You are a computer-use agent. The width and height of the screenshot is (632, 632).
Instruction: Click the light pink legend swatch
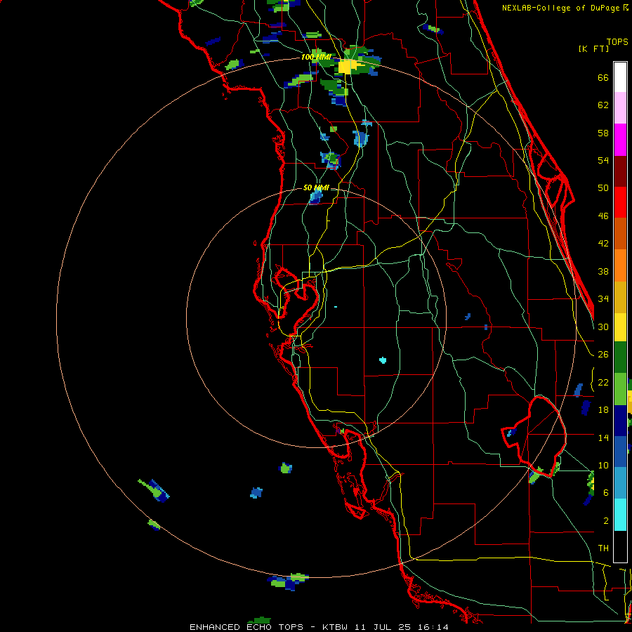[620, 108]
